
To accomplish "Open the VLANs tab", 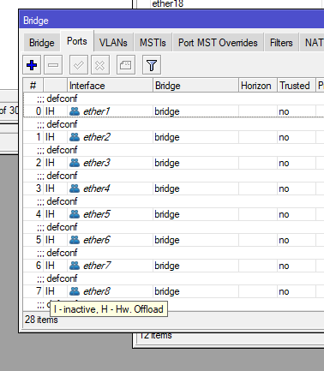I will point(113,43).
